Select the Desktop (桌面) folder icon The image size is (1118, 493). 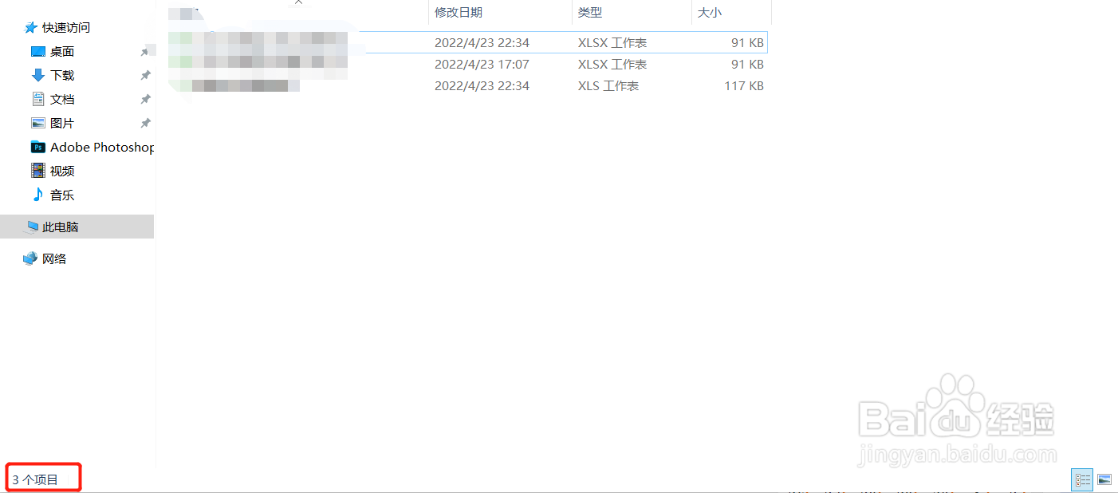point(38,51)
